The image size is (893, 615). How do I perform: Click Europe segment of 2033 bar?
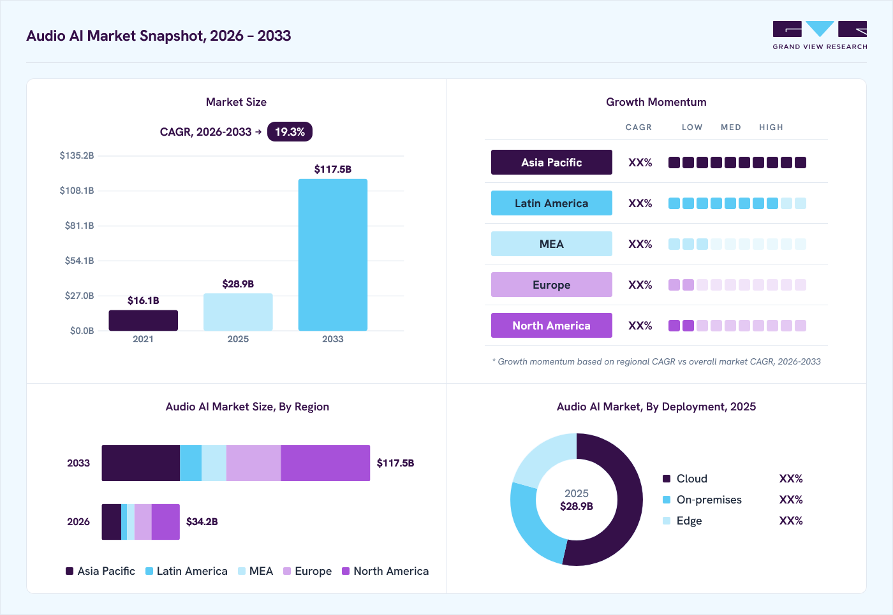pyautogui.click(x=253, y=463)
